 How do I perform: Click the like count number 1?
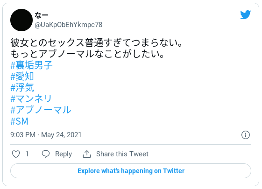click(27, 154)
